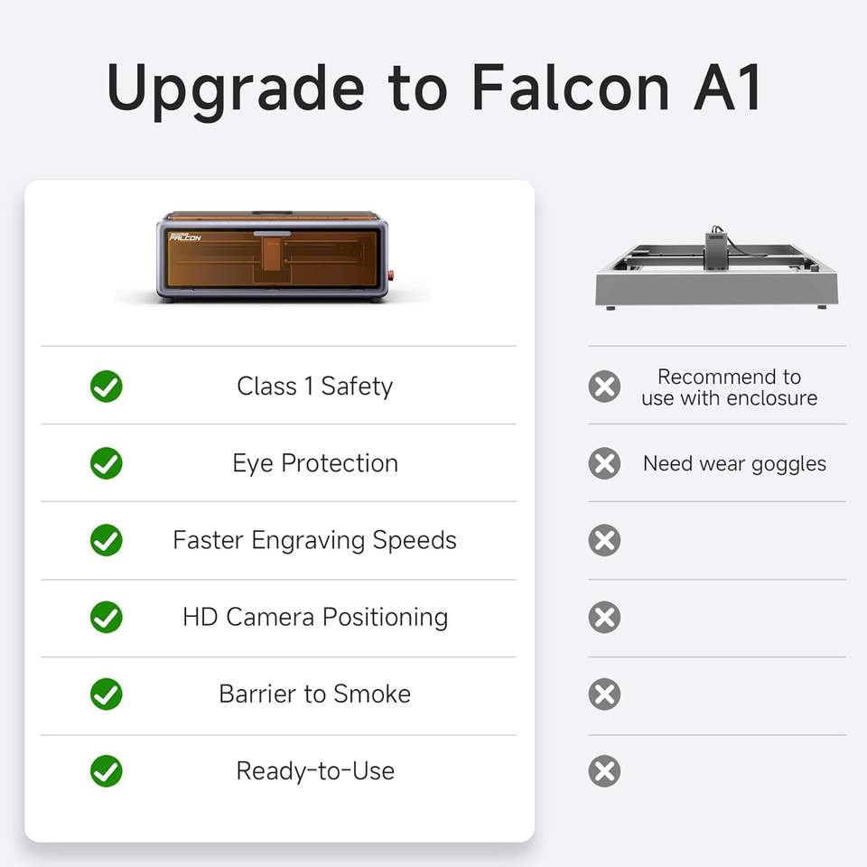The height and width of the screenshot is (867, 867).
Task: Click the green checkmark beside Class 1 Safety
Action: pyautogui.click(x=107, y=387)
